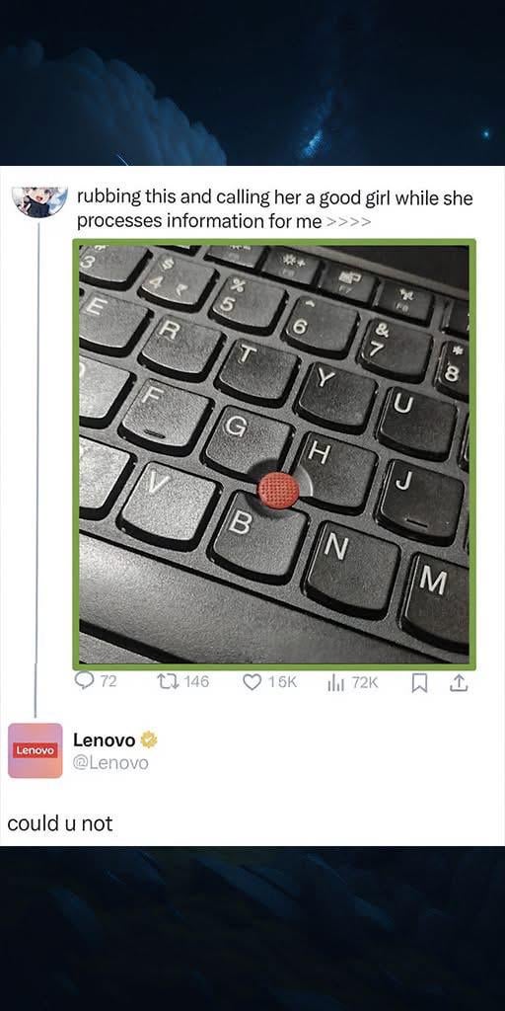Open the Lenovo profile logo avatar
The image size is (505, 1011).
[36, 750]
